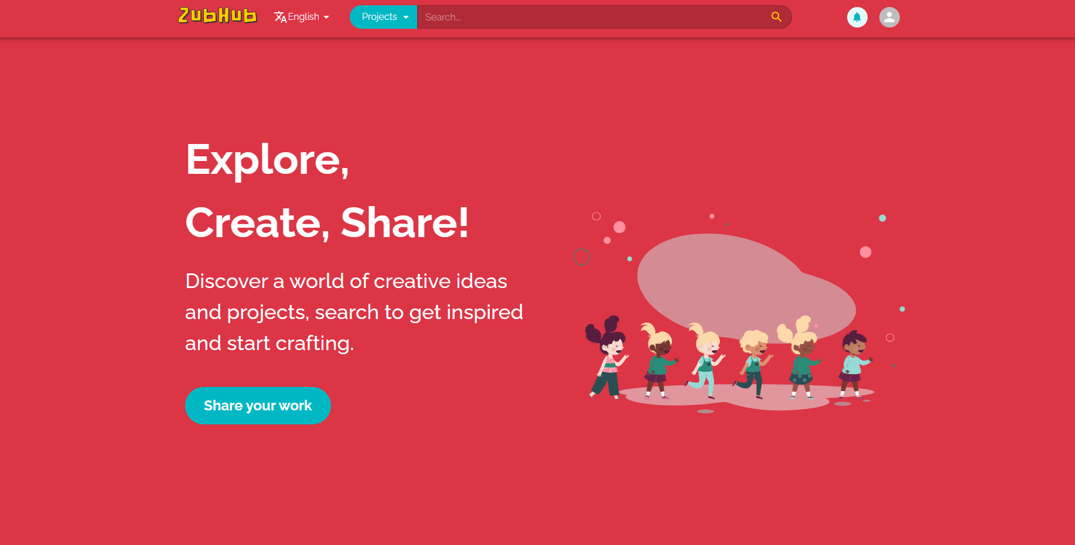This screenshot has height=545, width=1075.
Task: Open the user profile avatar menu
Action: coord(889,17)
